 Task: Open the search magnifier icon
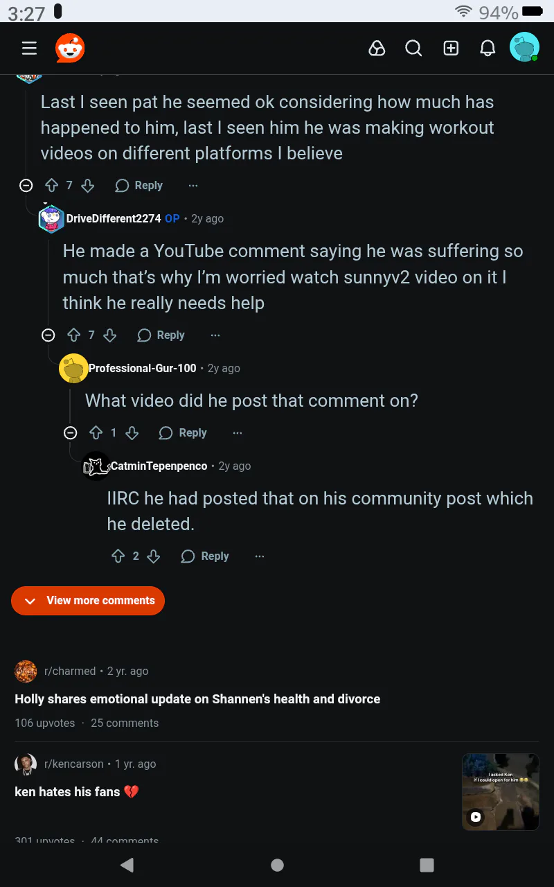click(x=413, y=48)
